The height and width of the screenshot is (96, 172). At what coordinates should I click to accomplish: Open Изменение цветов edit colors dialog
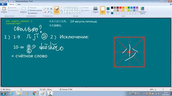point(142,10)
